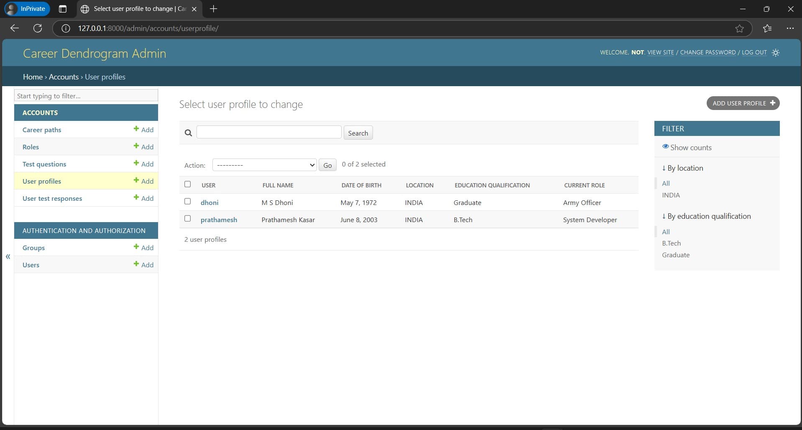Open a new browser tab
Viewport: 802px width, 430px height.
point(213,9)
